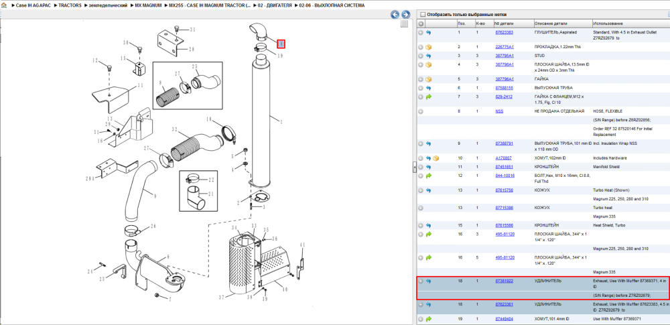
Task: Open part number link 87623381
Action: point(505,304)
